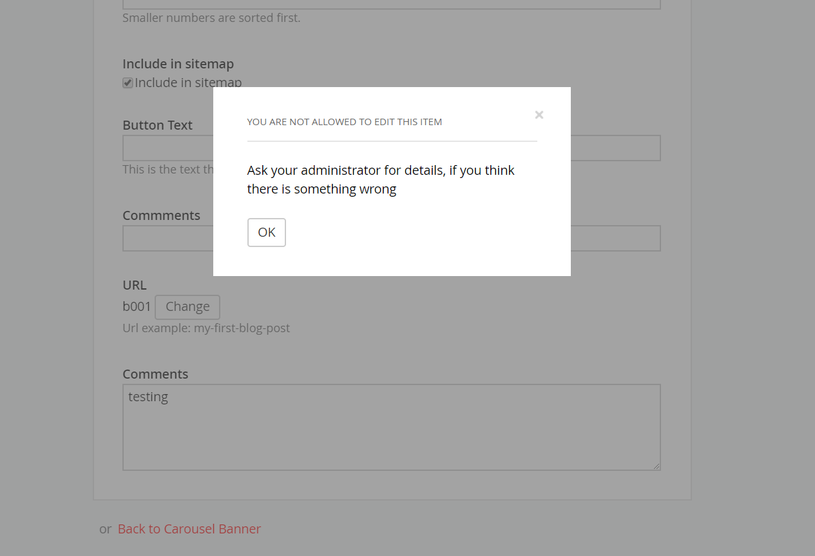This screenshot has width=815, height=556.
Task: Click the 'Smaller numbers are sorted first.' hint
Action: [x=211, y=18]
